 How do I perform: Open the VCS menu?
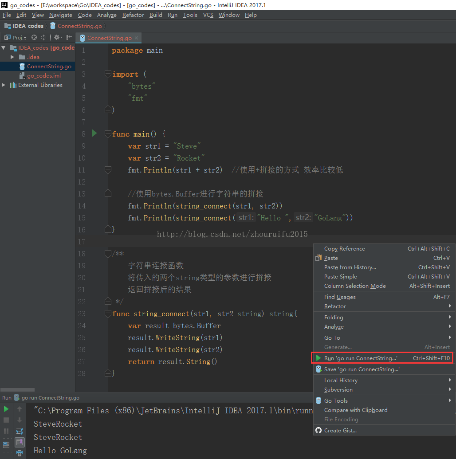(208, 15)
